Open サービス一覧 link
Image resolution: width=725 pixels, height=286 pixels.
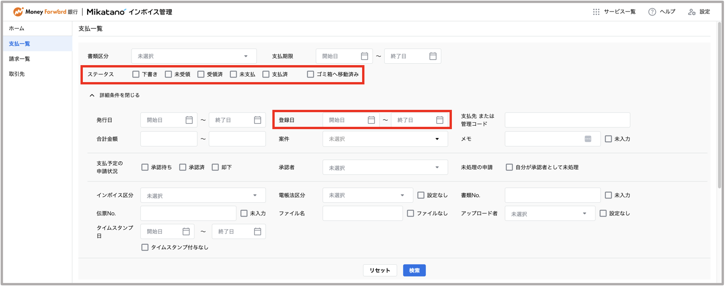pyautogui.click(x=620, y=12)
